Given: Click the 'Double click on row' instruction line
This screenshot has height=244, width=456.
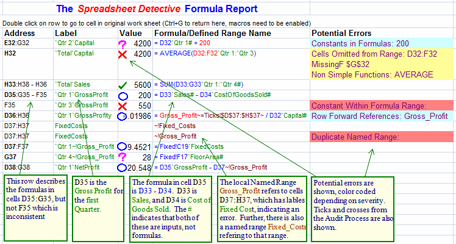Looking at the screenshot, I should (x=157, y=23).
